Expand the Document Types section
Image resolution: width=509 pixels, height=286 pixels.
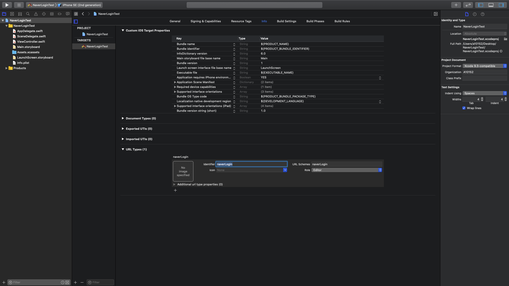pyautogui.click(x=123, y=118)
